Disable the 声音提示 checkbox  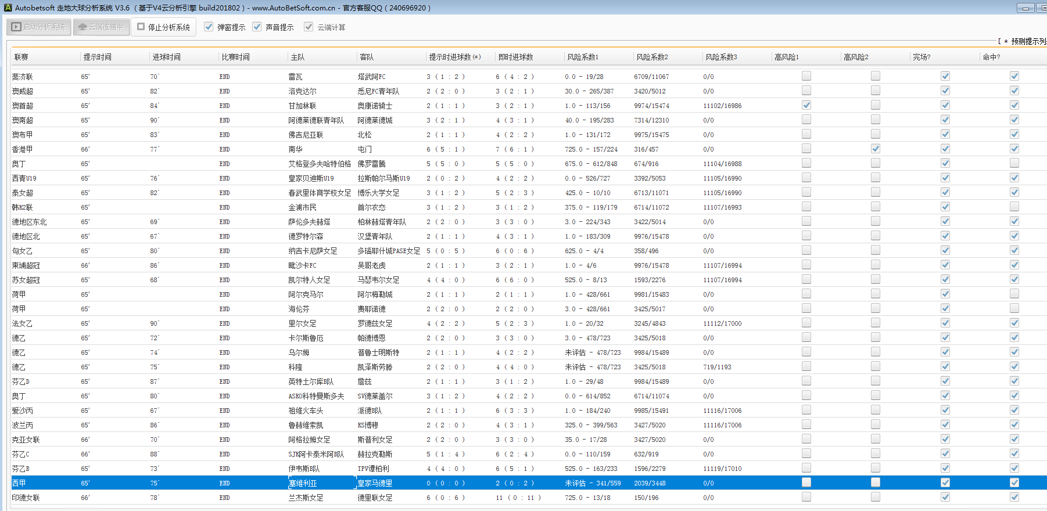[x=257, y=27]
